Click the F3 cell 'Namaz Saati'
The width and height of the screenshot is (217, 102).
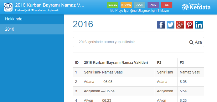point(191,72)
